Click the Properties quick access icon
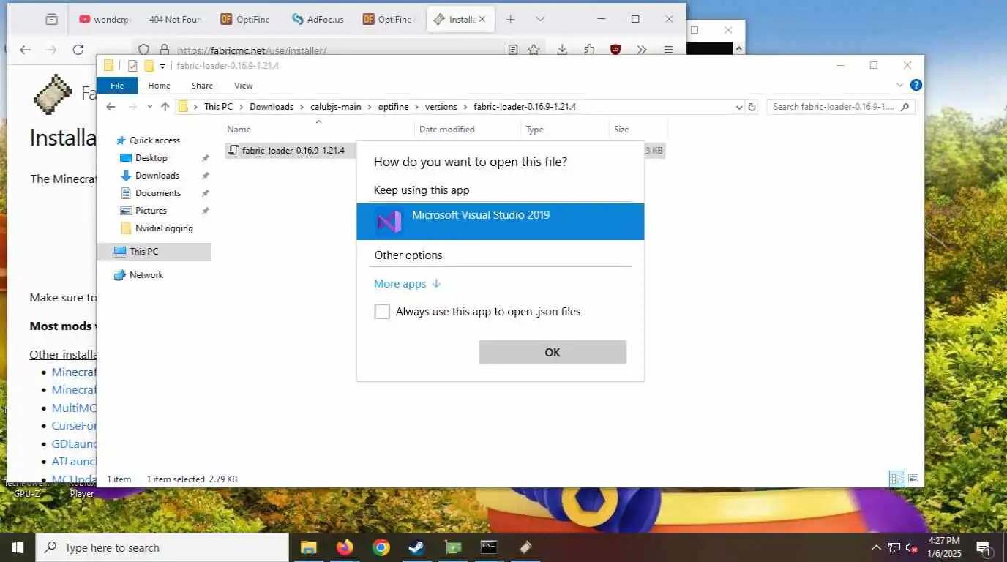The width and height of the screenshot is (1007, 562). coord(132,66)
